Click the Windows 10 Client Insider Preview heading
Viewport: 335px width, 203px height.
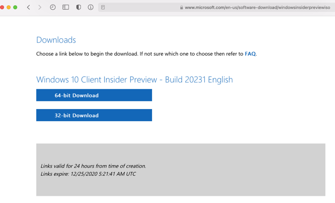(x=134, y=79)
